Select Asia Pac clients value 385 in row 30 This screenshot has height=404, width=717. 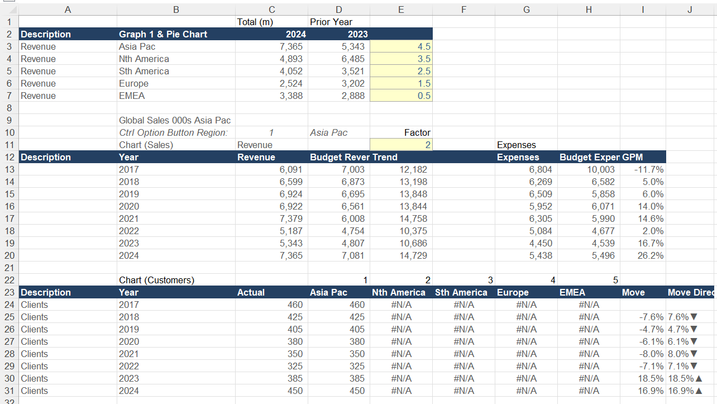tap(339, 378)
